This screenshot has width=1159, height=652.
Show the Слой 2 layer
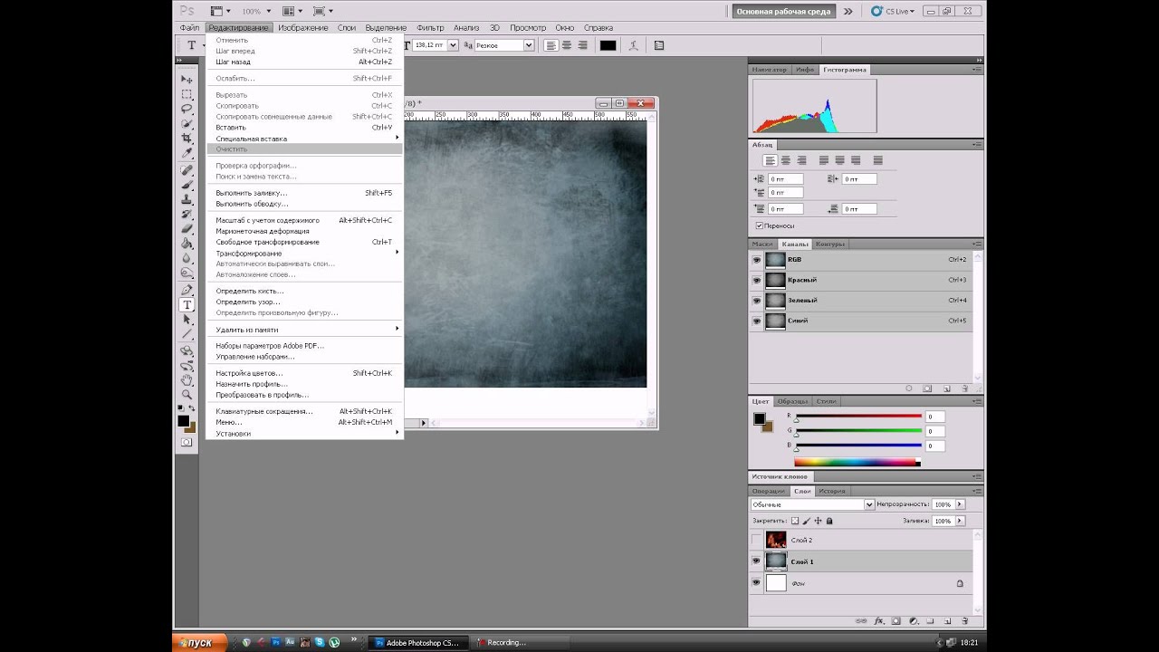coord(757,540)
